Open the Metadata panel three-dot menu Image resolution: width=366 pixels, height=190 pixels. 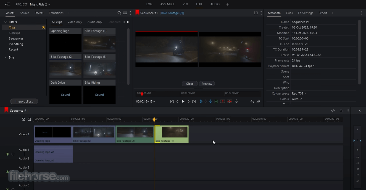pos(361,13)
